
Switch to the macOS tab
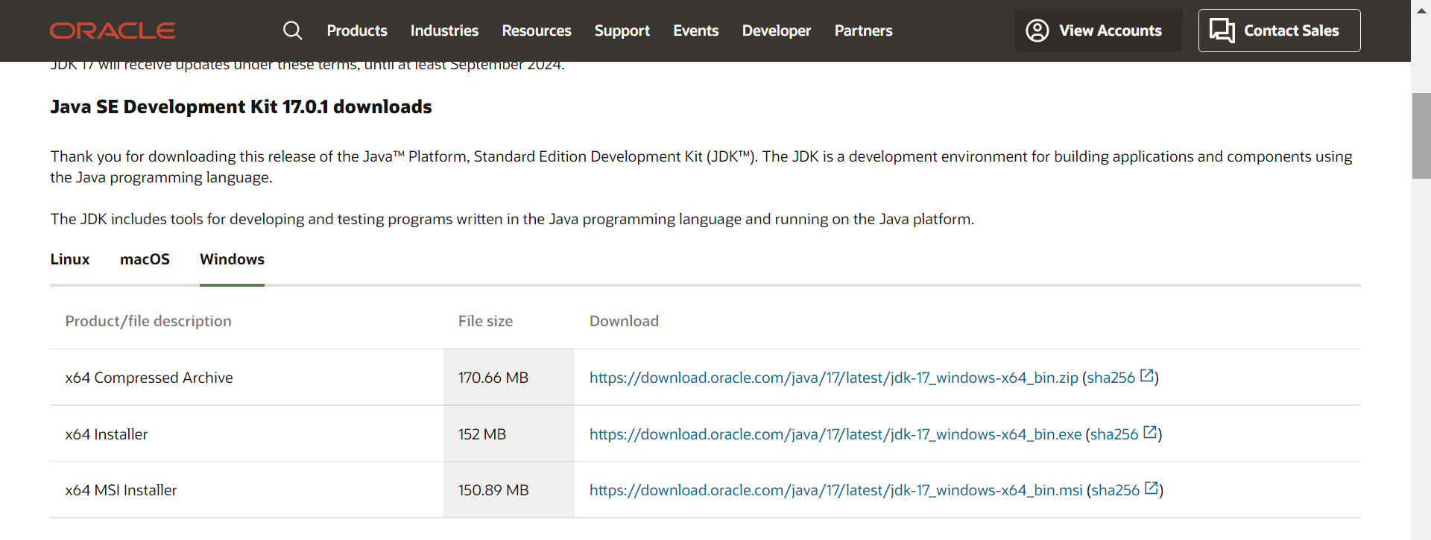coord(145,259)
